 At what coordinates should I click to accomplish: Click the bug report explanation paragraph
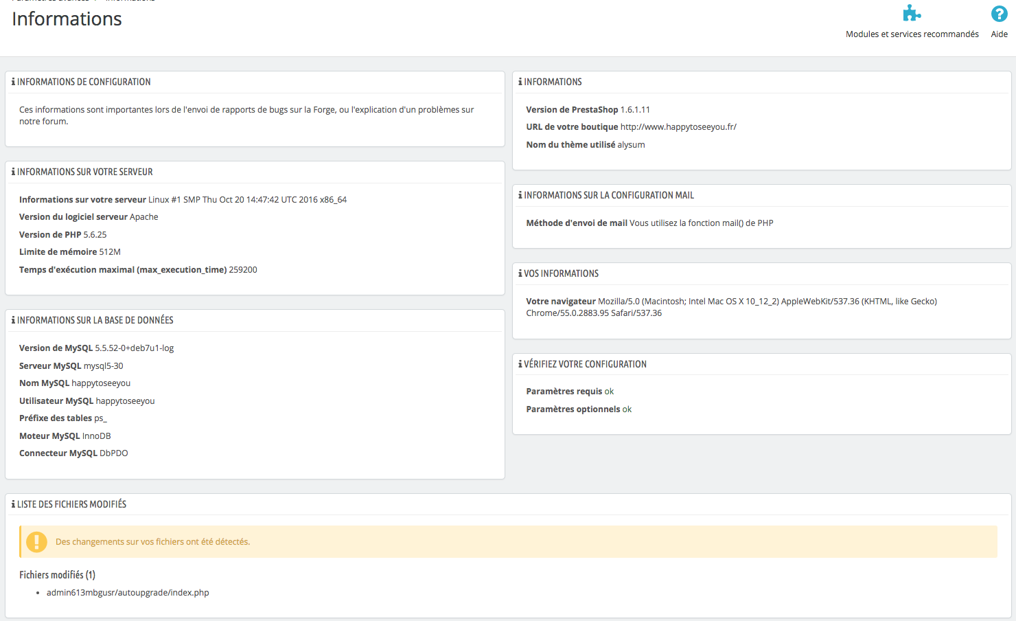(246, 115)
